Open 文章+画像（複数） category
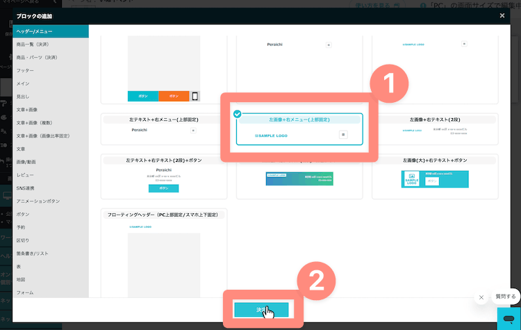The image size is (521, 330). click(x=51, y=123)
